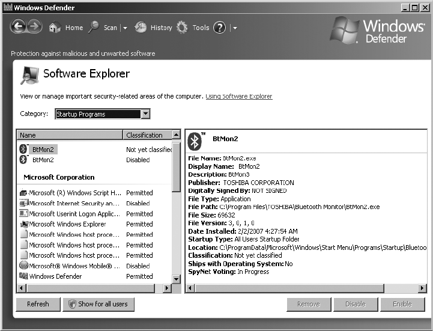Click program list horizontal scroll left arrow
433x331 pixels.
(21, 288)
